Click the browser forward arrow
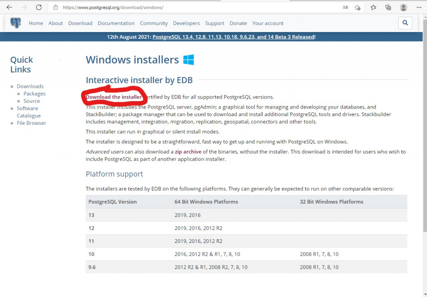 (x=24, y=7)
